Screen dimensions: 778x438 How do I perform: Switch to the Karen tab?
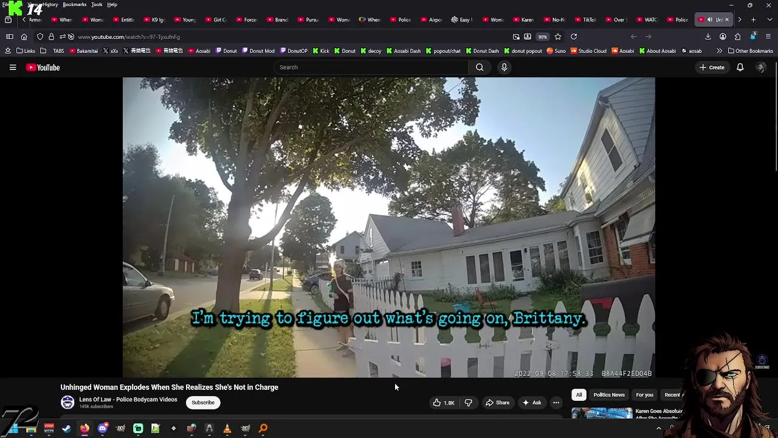click(x=523, y=19)
